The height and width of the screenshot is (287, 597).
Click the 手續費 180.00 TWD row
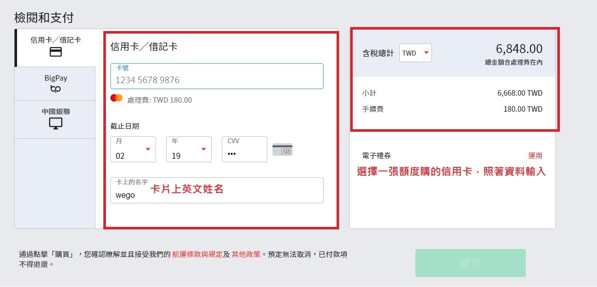click(x=452, y=109)
